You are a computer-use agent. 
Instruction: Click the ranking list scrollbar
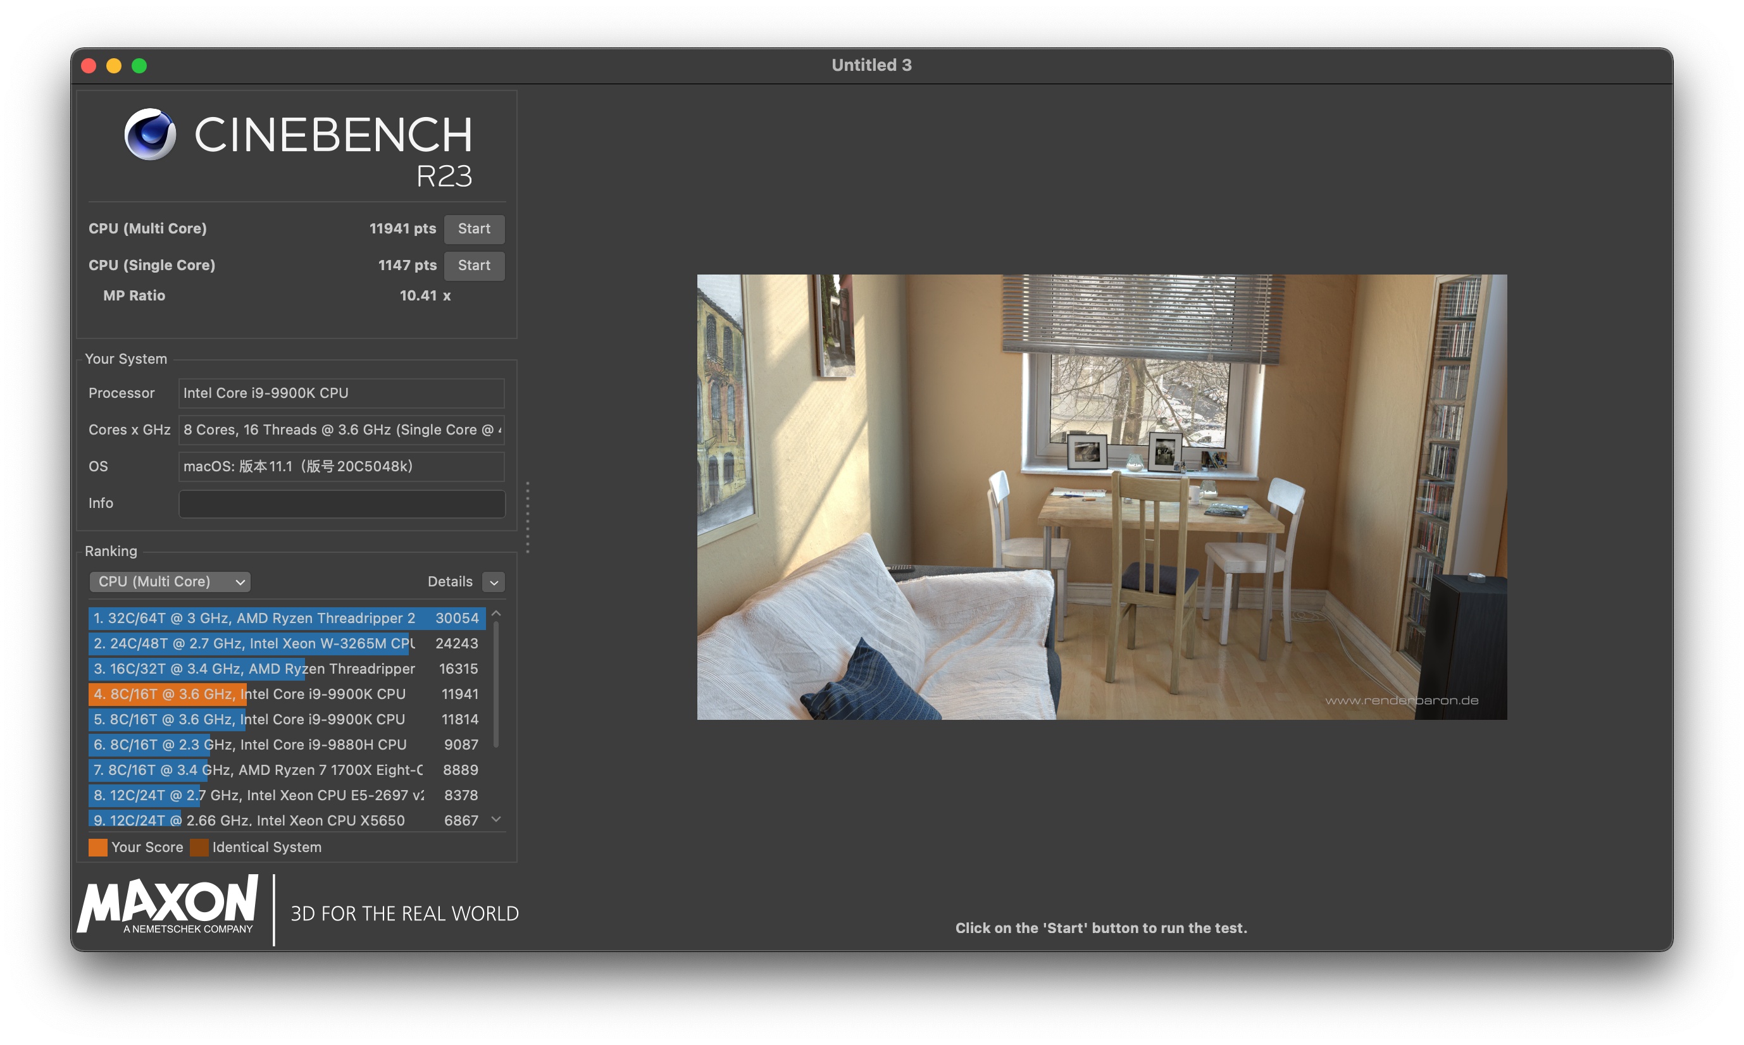click(x=496, y=683)
